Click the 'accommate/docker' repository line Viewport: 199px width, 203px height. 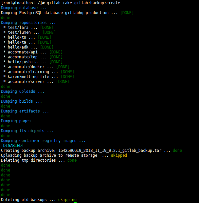36,67
